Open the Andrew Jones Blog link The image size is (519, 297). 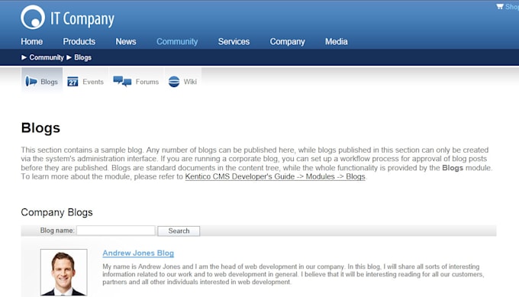138,253
